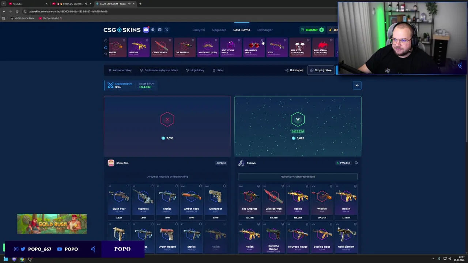
Task: Open the Hellish drop in live feed
Action: (139, 47)
